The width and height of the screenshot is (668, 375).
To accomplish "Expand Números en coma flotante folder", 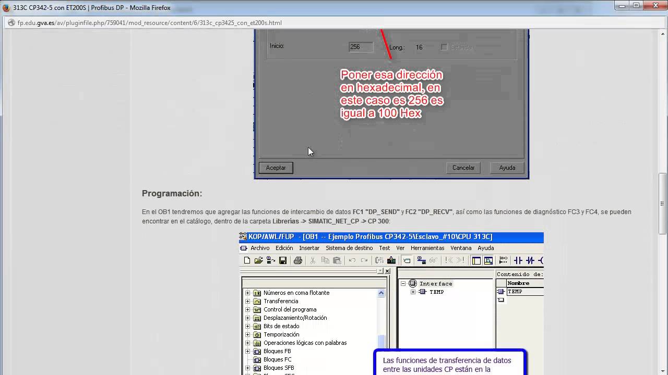I will click(x=247, y=293).
